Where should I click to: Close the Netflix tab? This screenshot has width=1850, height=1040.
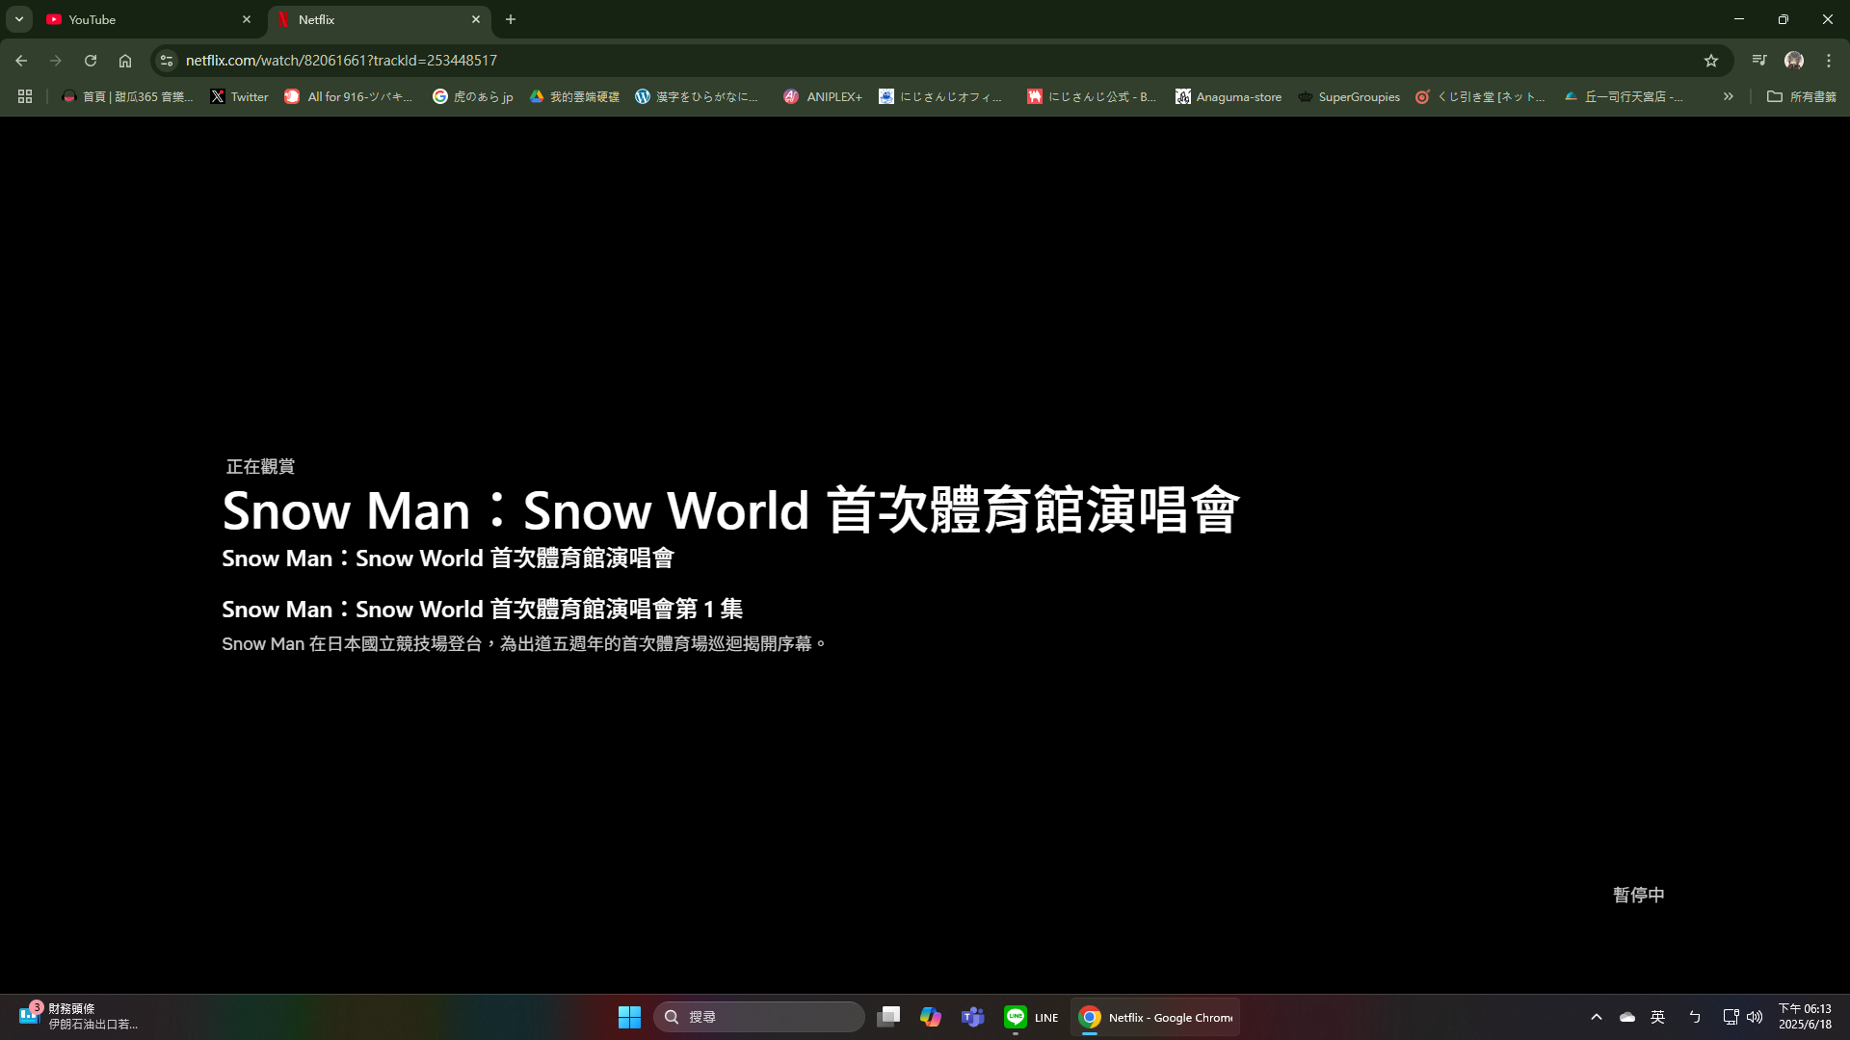coord(476,19)
